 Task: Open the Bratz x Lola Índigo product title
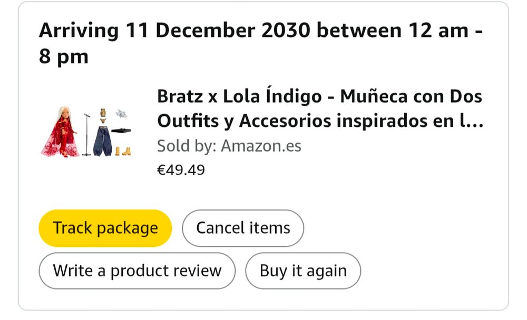click(x=320, y=108)
